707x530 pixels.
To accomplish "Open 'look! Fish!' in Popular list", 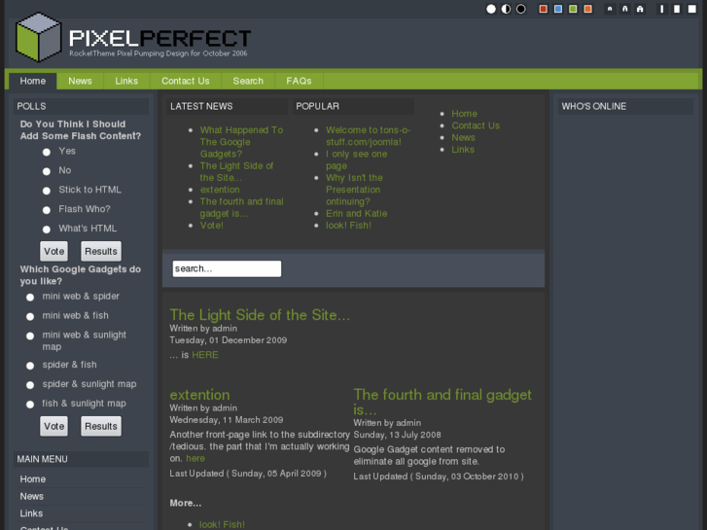I will pyautogui.click(x=348, y=225).
